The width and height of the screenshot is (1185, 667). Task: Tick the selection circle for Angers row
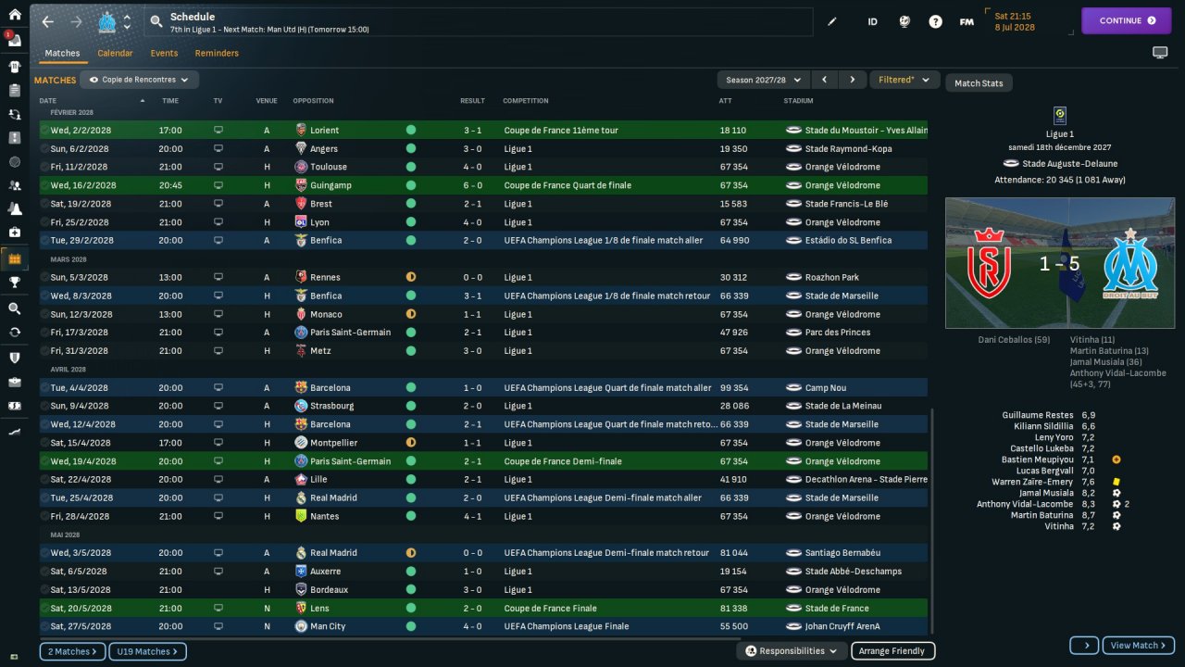pos(44,149)
